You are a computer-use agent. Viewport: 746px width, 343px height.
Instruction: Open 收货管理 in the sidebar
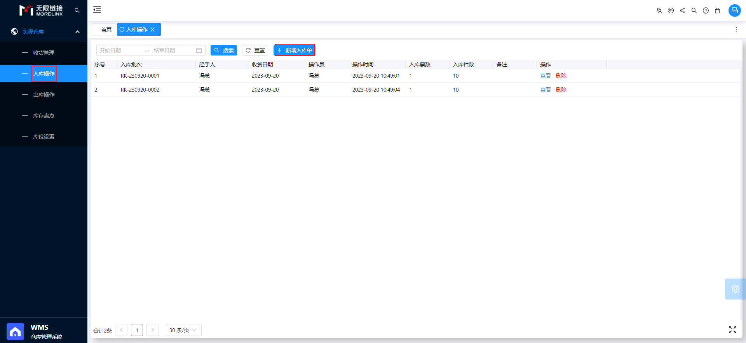pos(44,53)
